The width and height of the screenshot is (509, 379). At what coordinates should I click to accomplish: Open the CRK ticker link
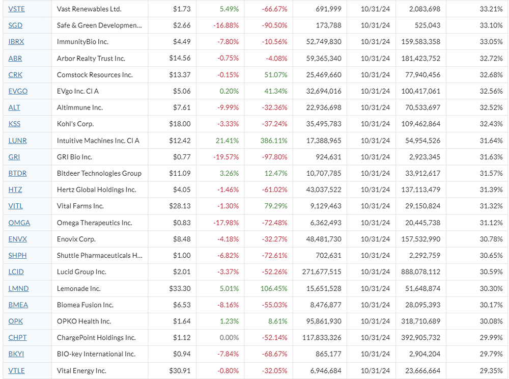tap(15, 75)
